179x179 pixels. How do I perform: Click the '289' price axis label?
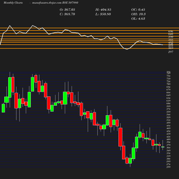[x=168, y=161]
